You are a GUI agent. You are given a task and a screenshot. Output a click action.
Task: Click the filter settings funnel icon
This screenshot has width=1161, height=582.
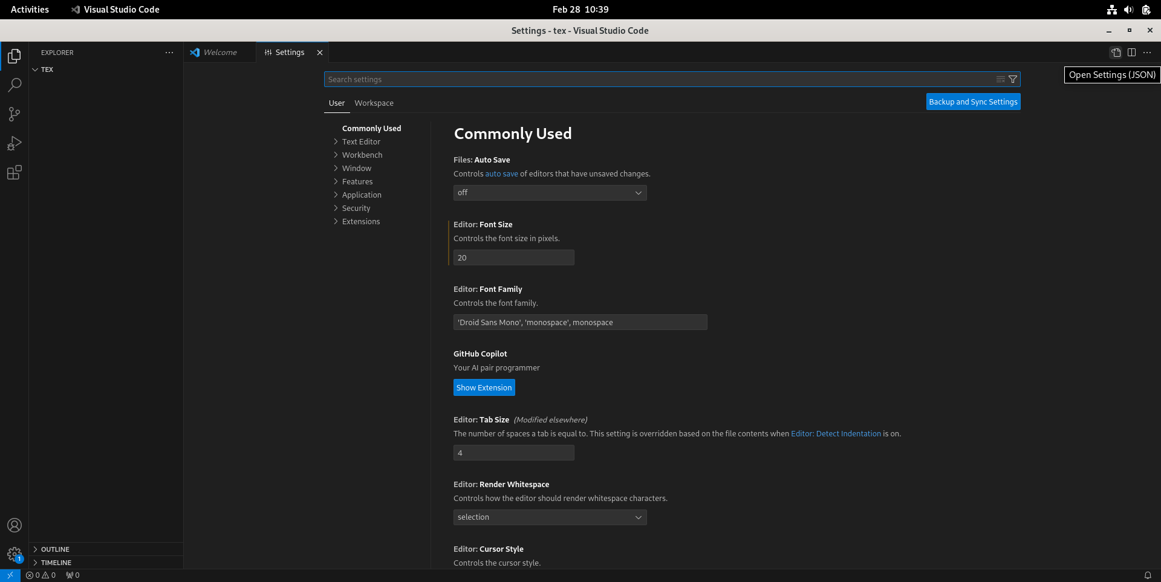coord(1013,79)
